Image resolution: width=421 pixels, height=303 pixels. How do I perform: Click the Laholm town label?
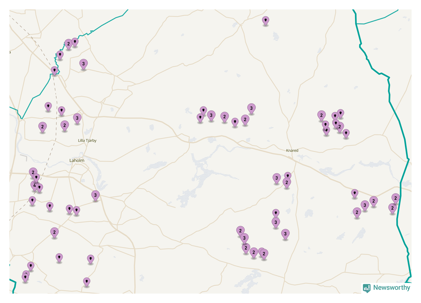point(77,160)
